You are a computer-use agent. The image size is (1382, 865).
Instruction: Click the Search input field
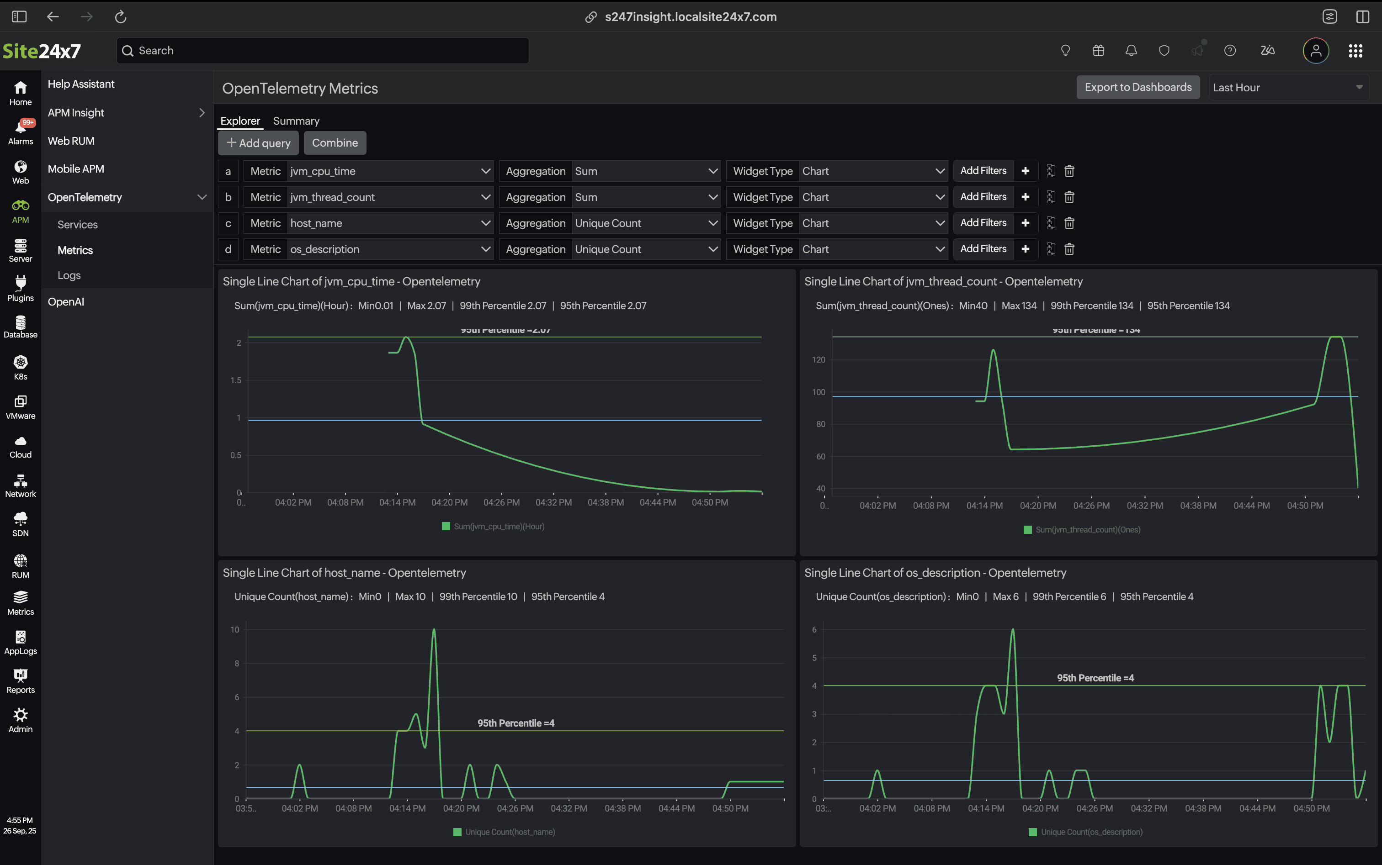coord(322,50)
